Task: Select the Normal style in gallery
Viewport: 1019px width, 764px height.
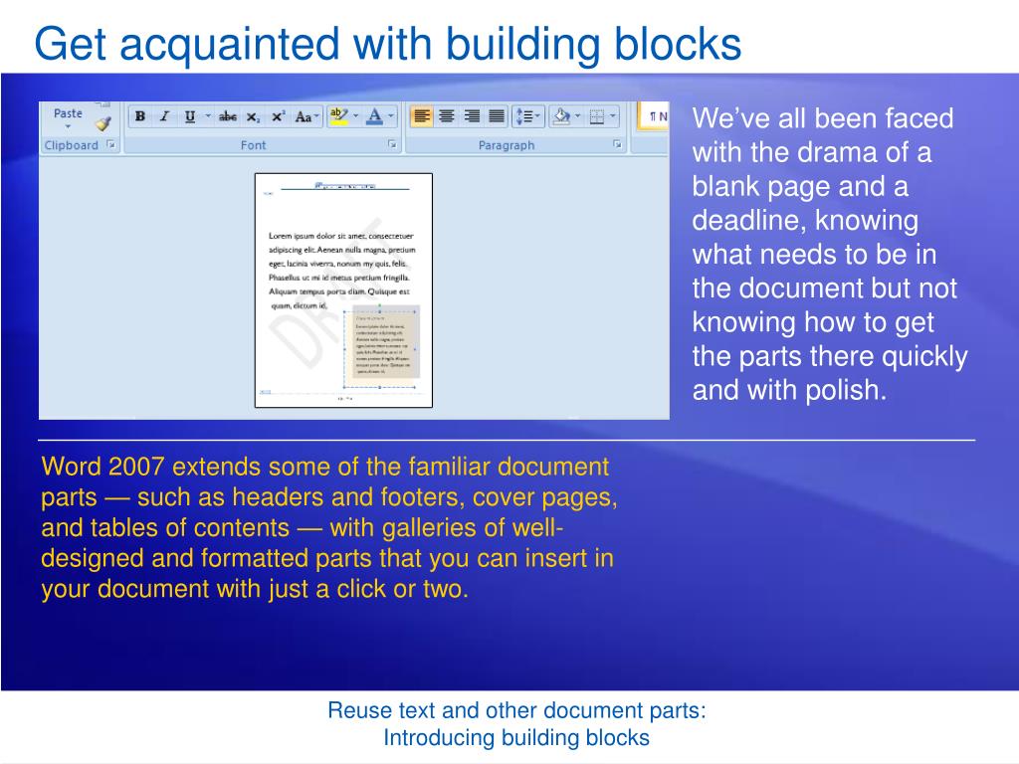Action: pos(653,117)
